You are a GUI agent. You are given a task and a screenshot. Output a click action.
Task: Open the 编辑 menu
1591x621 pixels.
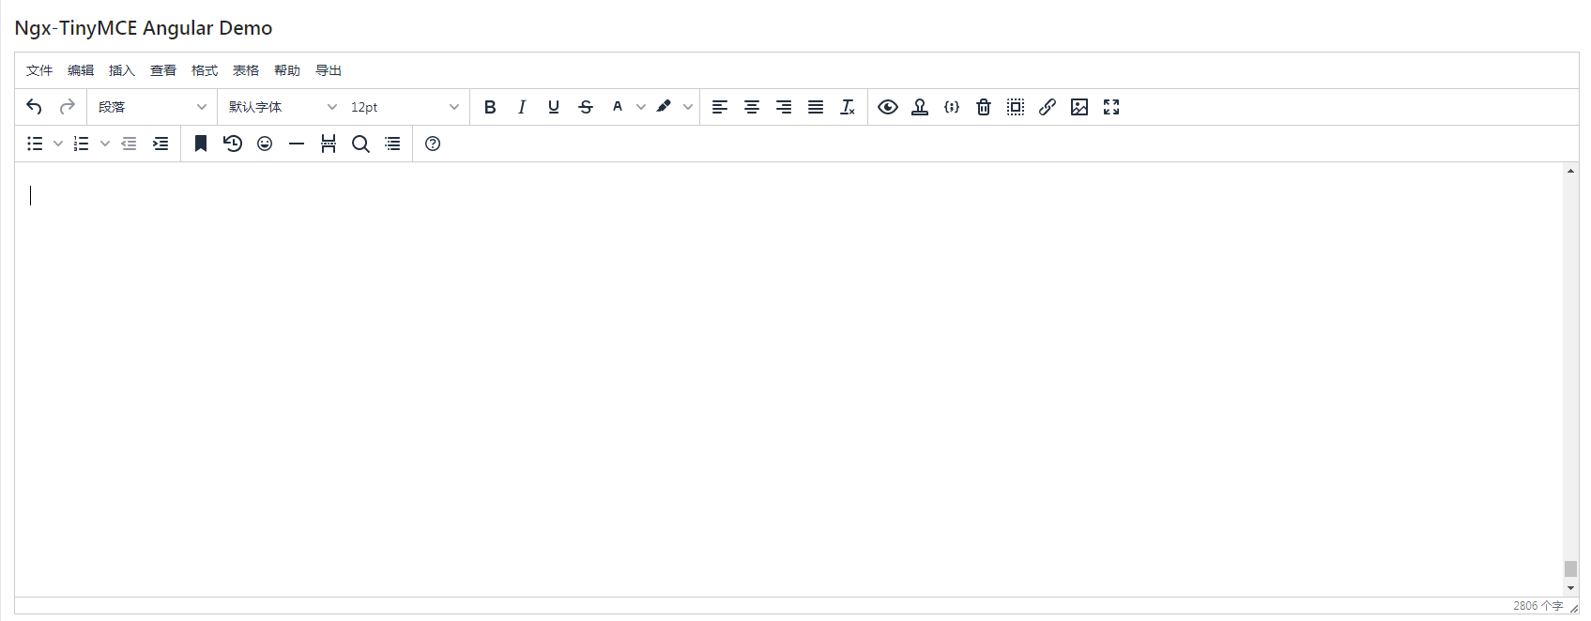tap(81, 70)
